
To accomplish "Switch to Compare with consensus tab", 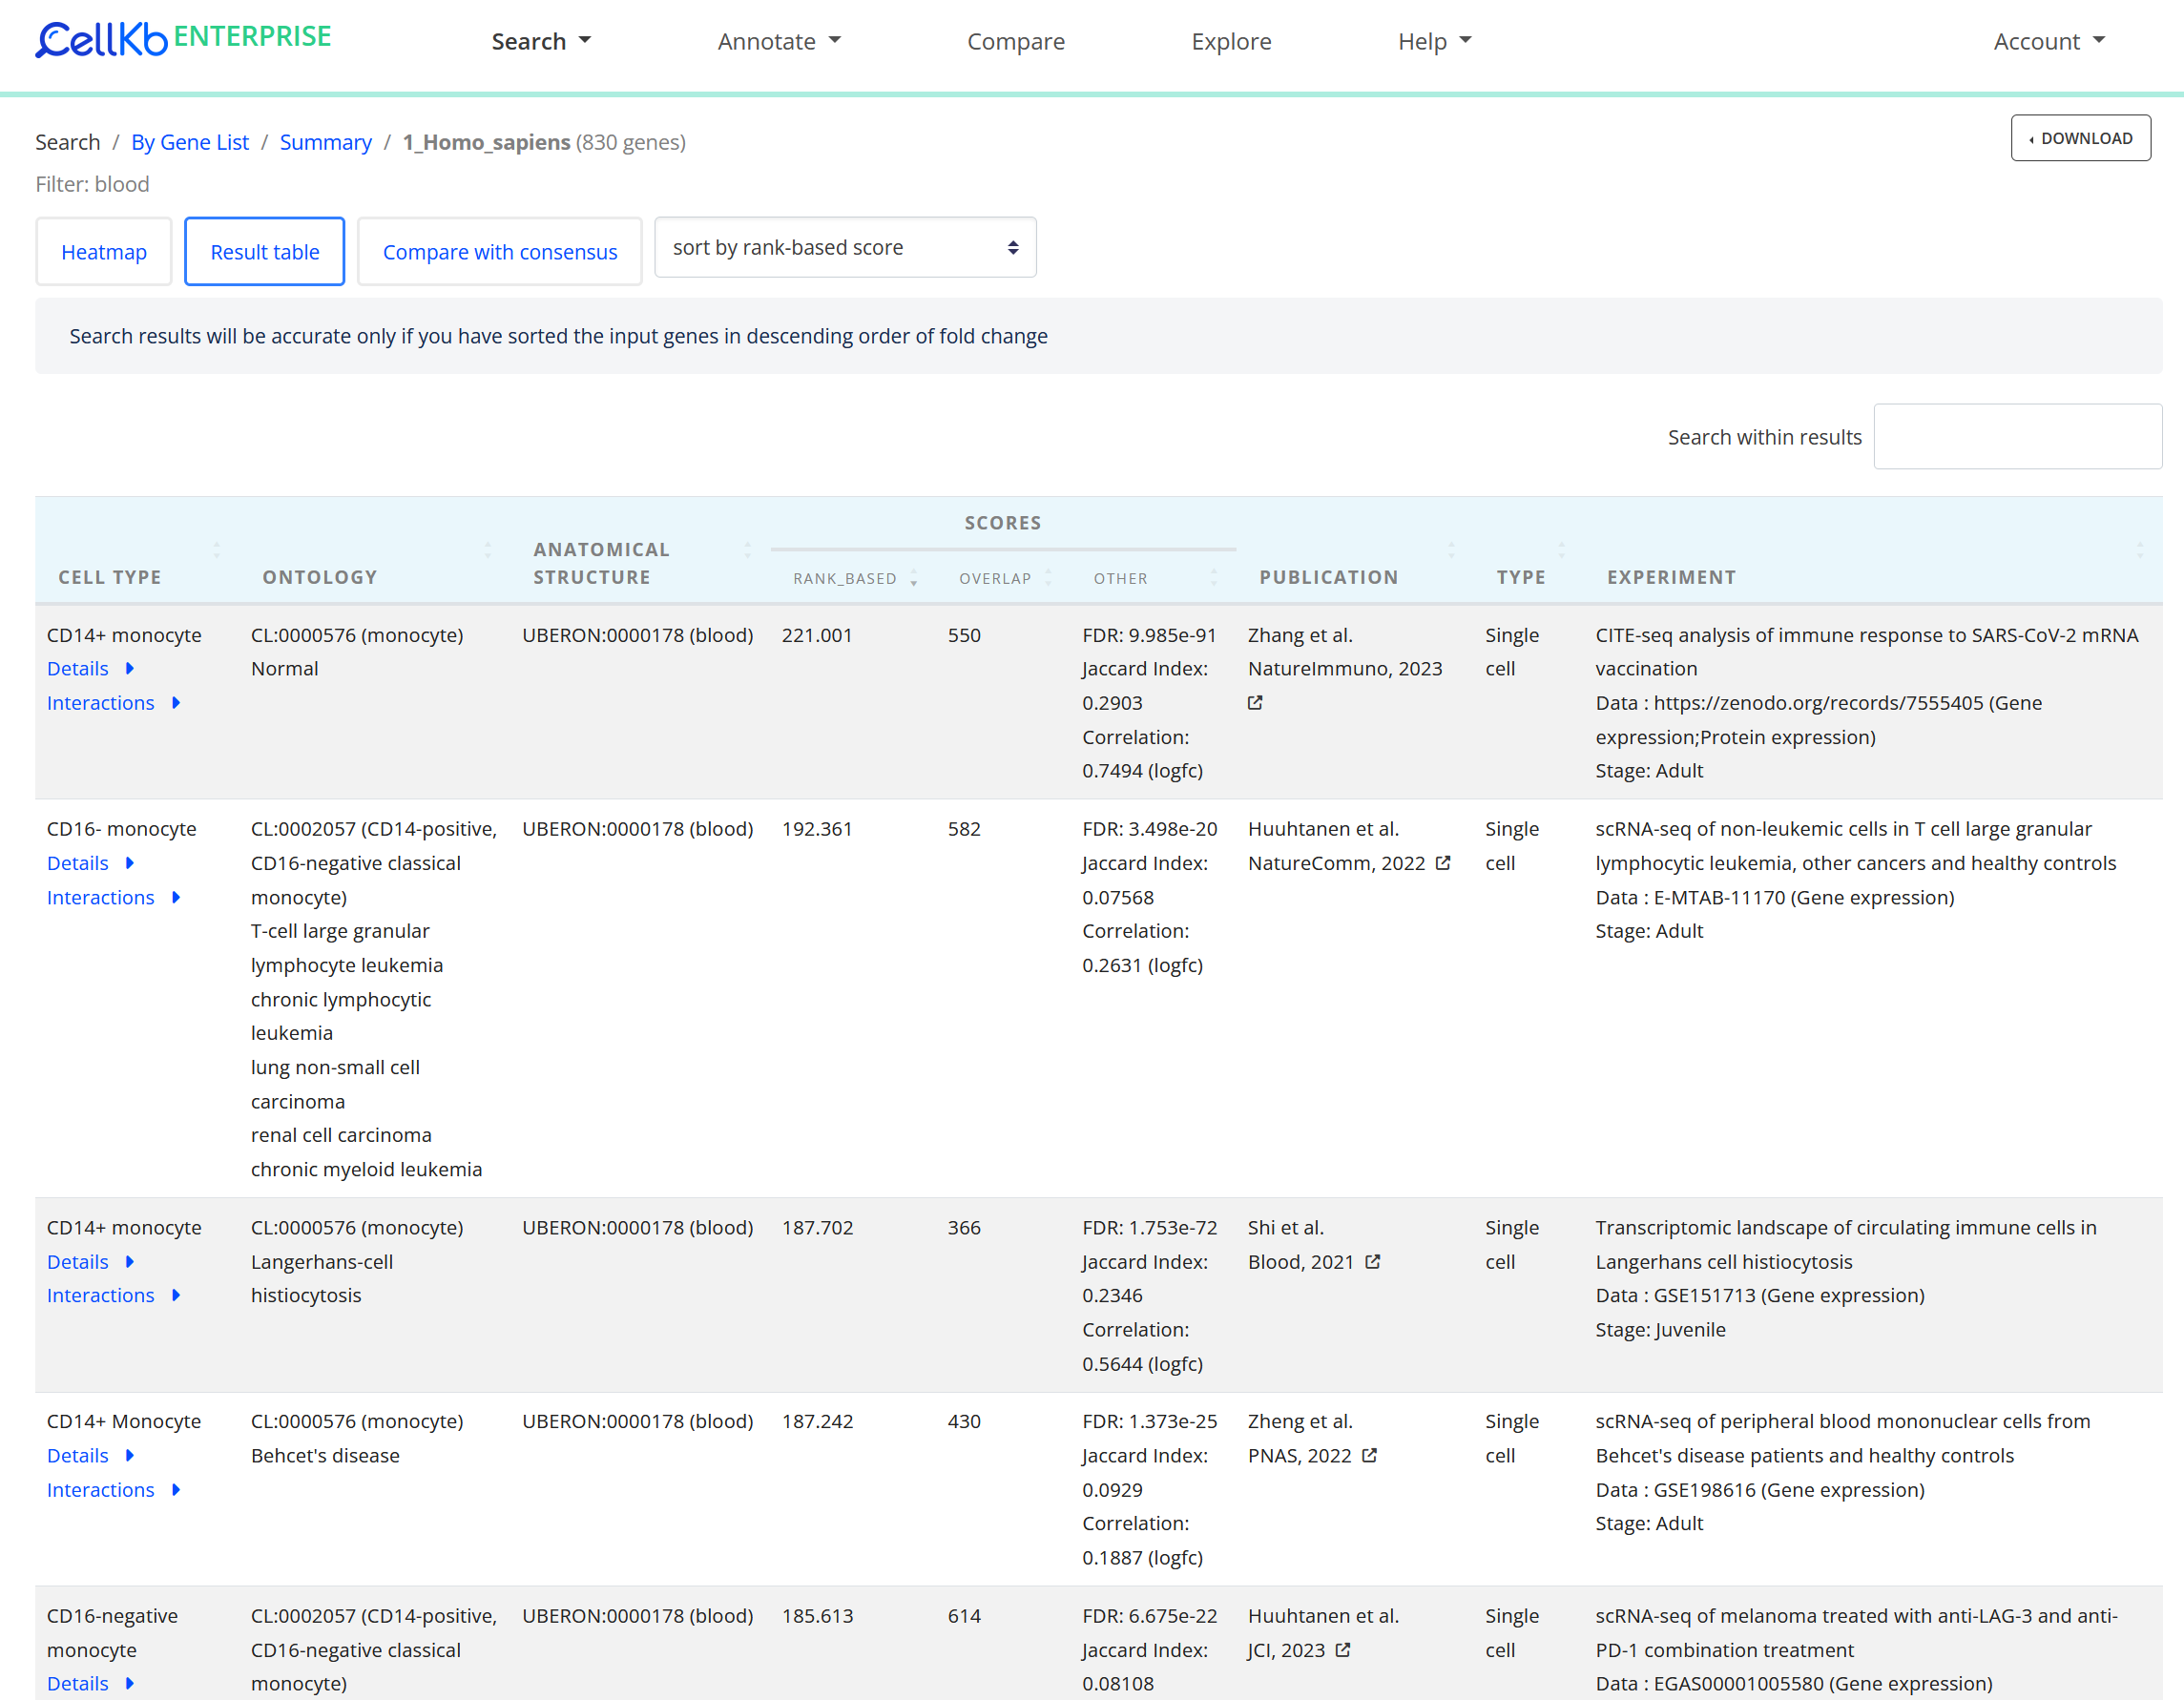I will 500,252.
